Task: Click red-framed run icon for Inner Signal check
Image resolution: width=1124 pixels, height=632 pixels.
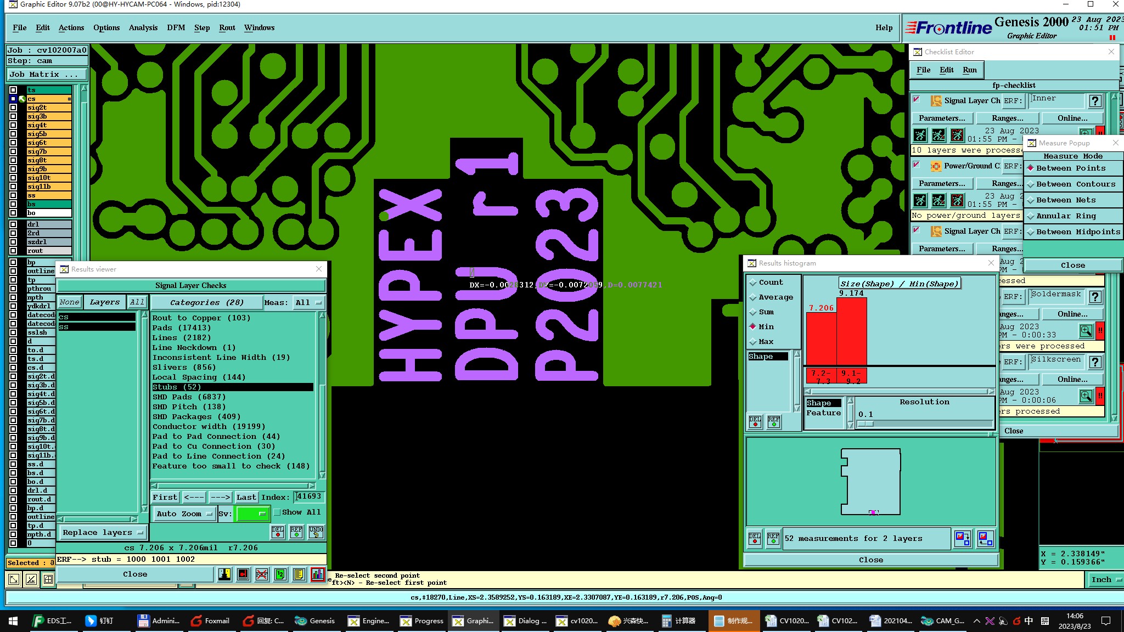Action: [x=958, y=135]
